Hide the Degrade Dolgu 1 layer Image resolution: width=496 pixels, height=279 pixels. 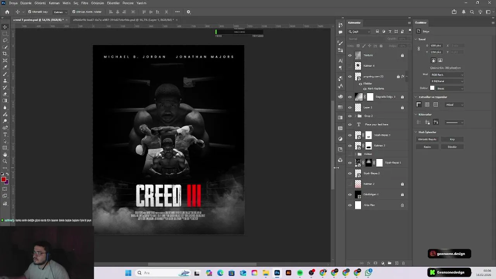[350, 97]
